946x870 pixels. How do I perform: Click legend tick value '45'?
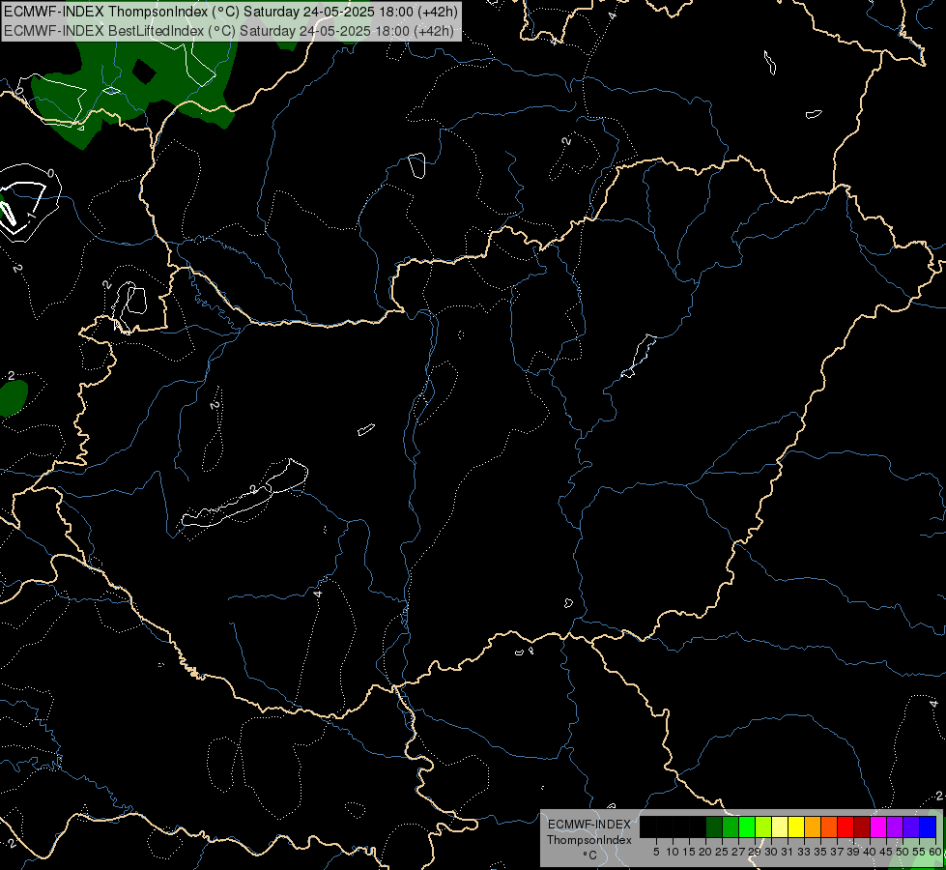887,852
